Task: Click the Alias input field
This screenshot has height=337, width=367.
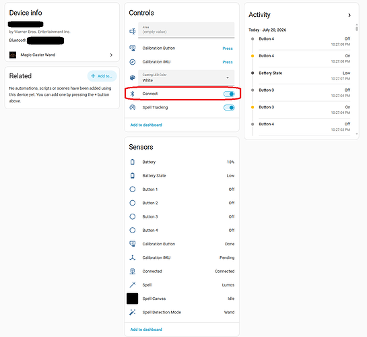Action: click(187, 30)
